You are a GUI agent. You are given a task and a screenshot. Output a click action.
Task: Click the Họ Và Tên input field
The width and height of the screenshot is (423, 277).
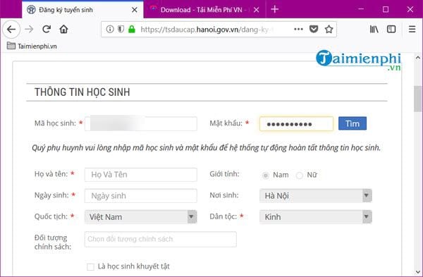tap(141, 175)
